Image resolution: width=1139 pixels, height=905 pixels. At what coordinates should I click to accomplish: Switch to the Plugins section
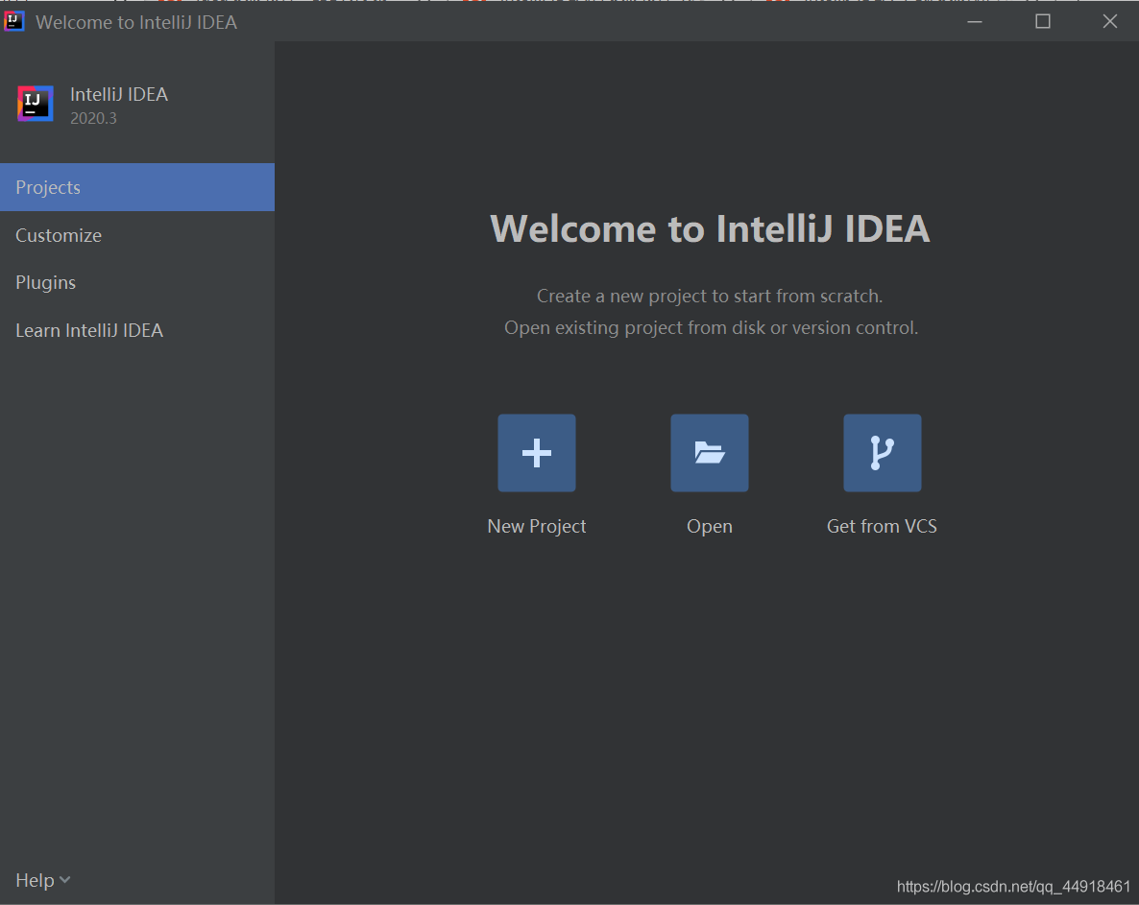tap(137, 282)
